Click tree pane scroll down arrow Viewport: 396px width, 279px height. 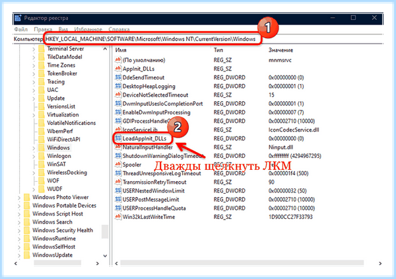pos(105,256)
